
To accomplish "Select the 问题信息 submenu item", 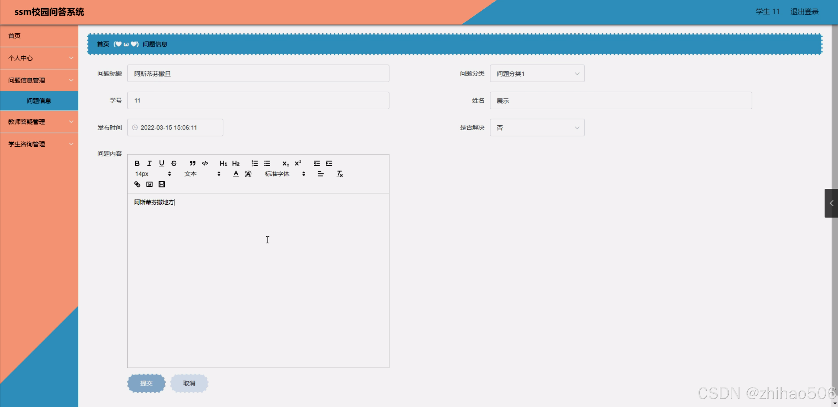I will [x=39, y=101].
